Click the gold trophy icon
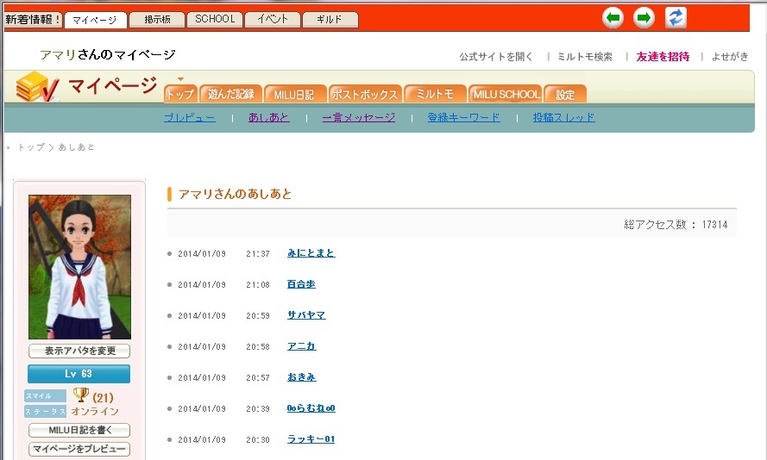The image size is (767, 460). [x=81, y=395]
